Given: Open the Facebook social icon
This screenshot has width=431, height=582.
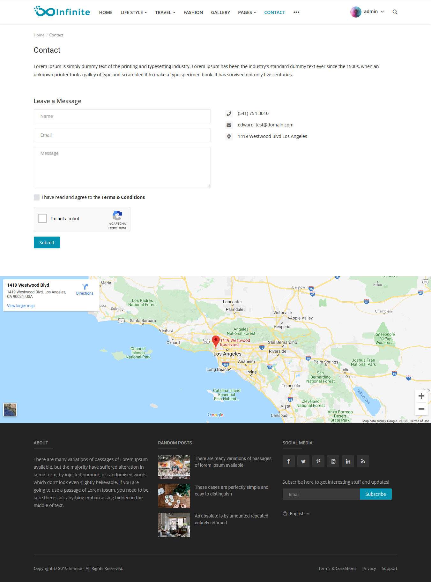Looking at the screenshot, I should click(289, 461).
